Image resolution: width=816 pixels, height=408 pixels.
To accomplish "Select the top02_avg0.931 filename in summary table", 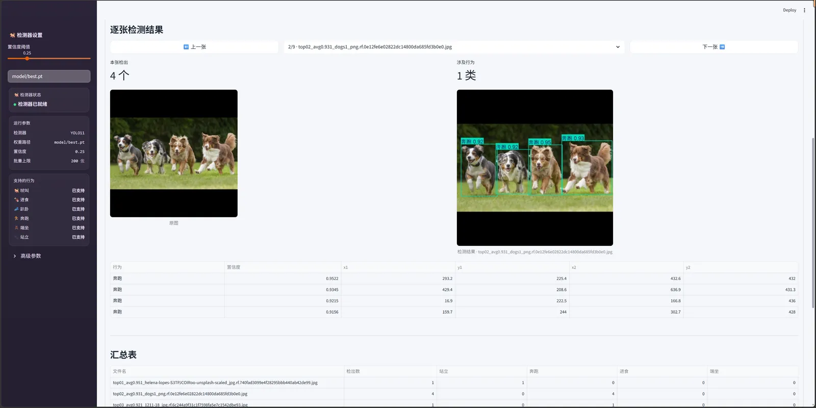I will [x=227, y=394].
